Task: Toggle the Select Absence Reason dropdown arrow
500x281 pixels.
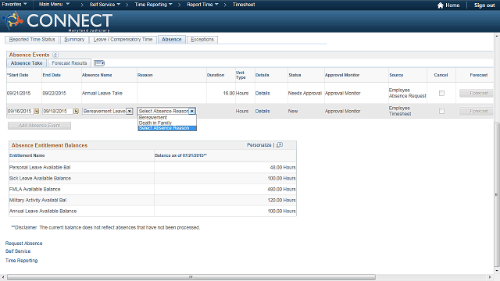Action: point(192,111)
